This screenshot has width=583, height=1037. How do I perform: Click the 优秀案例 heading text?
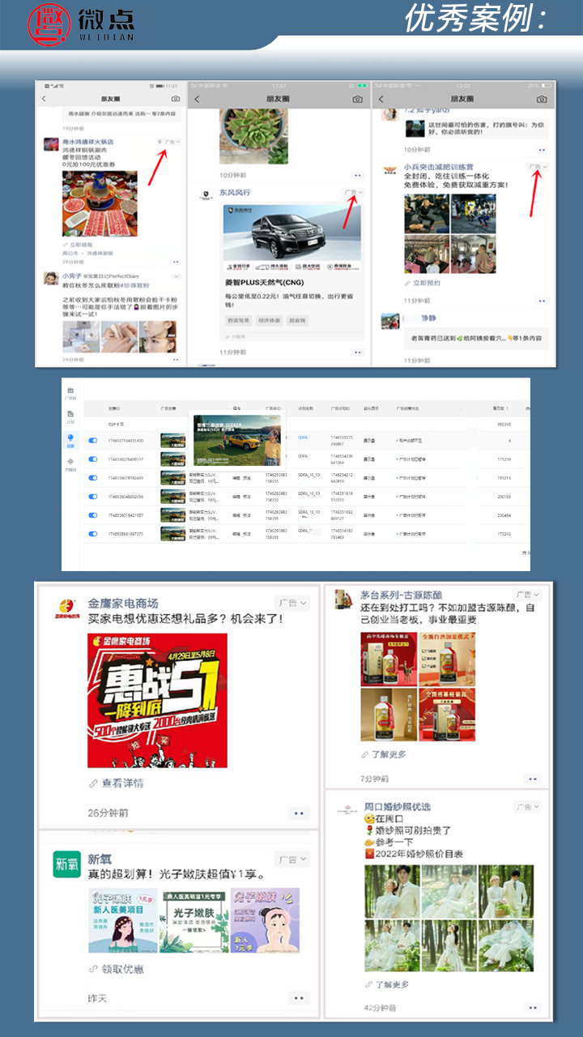coord(475,18)
